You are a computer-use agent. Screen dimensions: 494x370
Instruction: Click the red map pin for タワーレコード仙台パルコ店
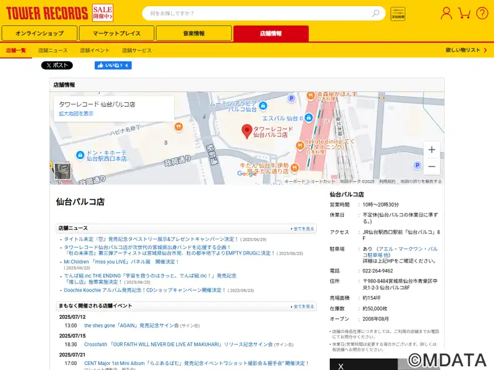pos(246,131)
